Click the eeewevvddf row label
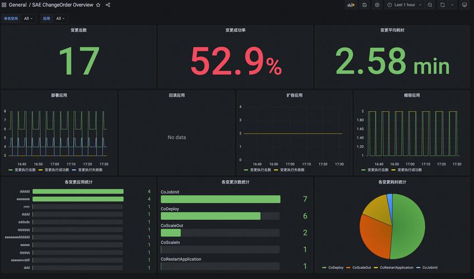 pos(20,260)
